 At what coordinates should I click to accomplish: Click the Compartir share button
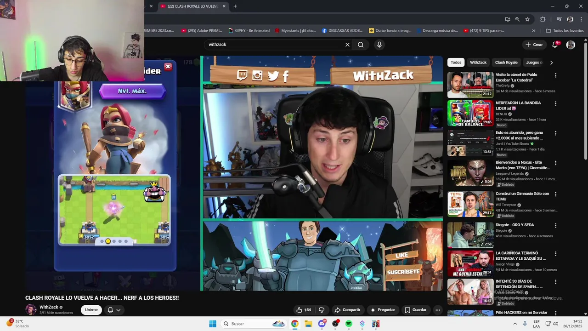[x=347, y=310]
